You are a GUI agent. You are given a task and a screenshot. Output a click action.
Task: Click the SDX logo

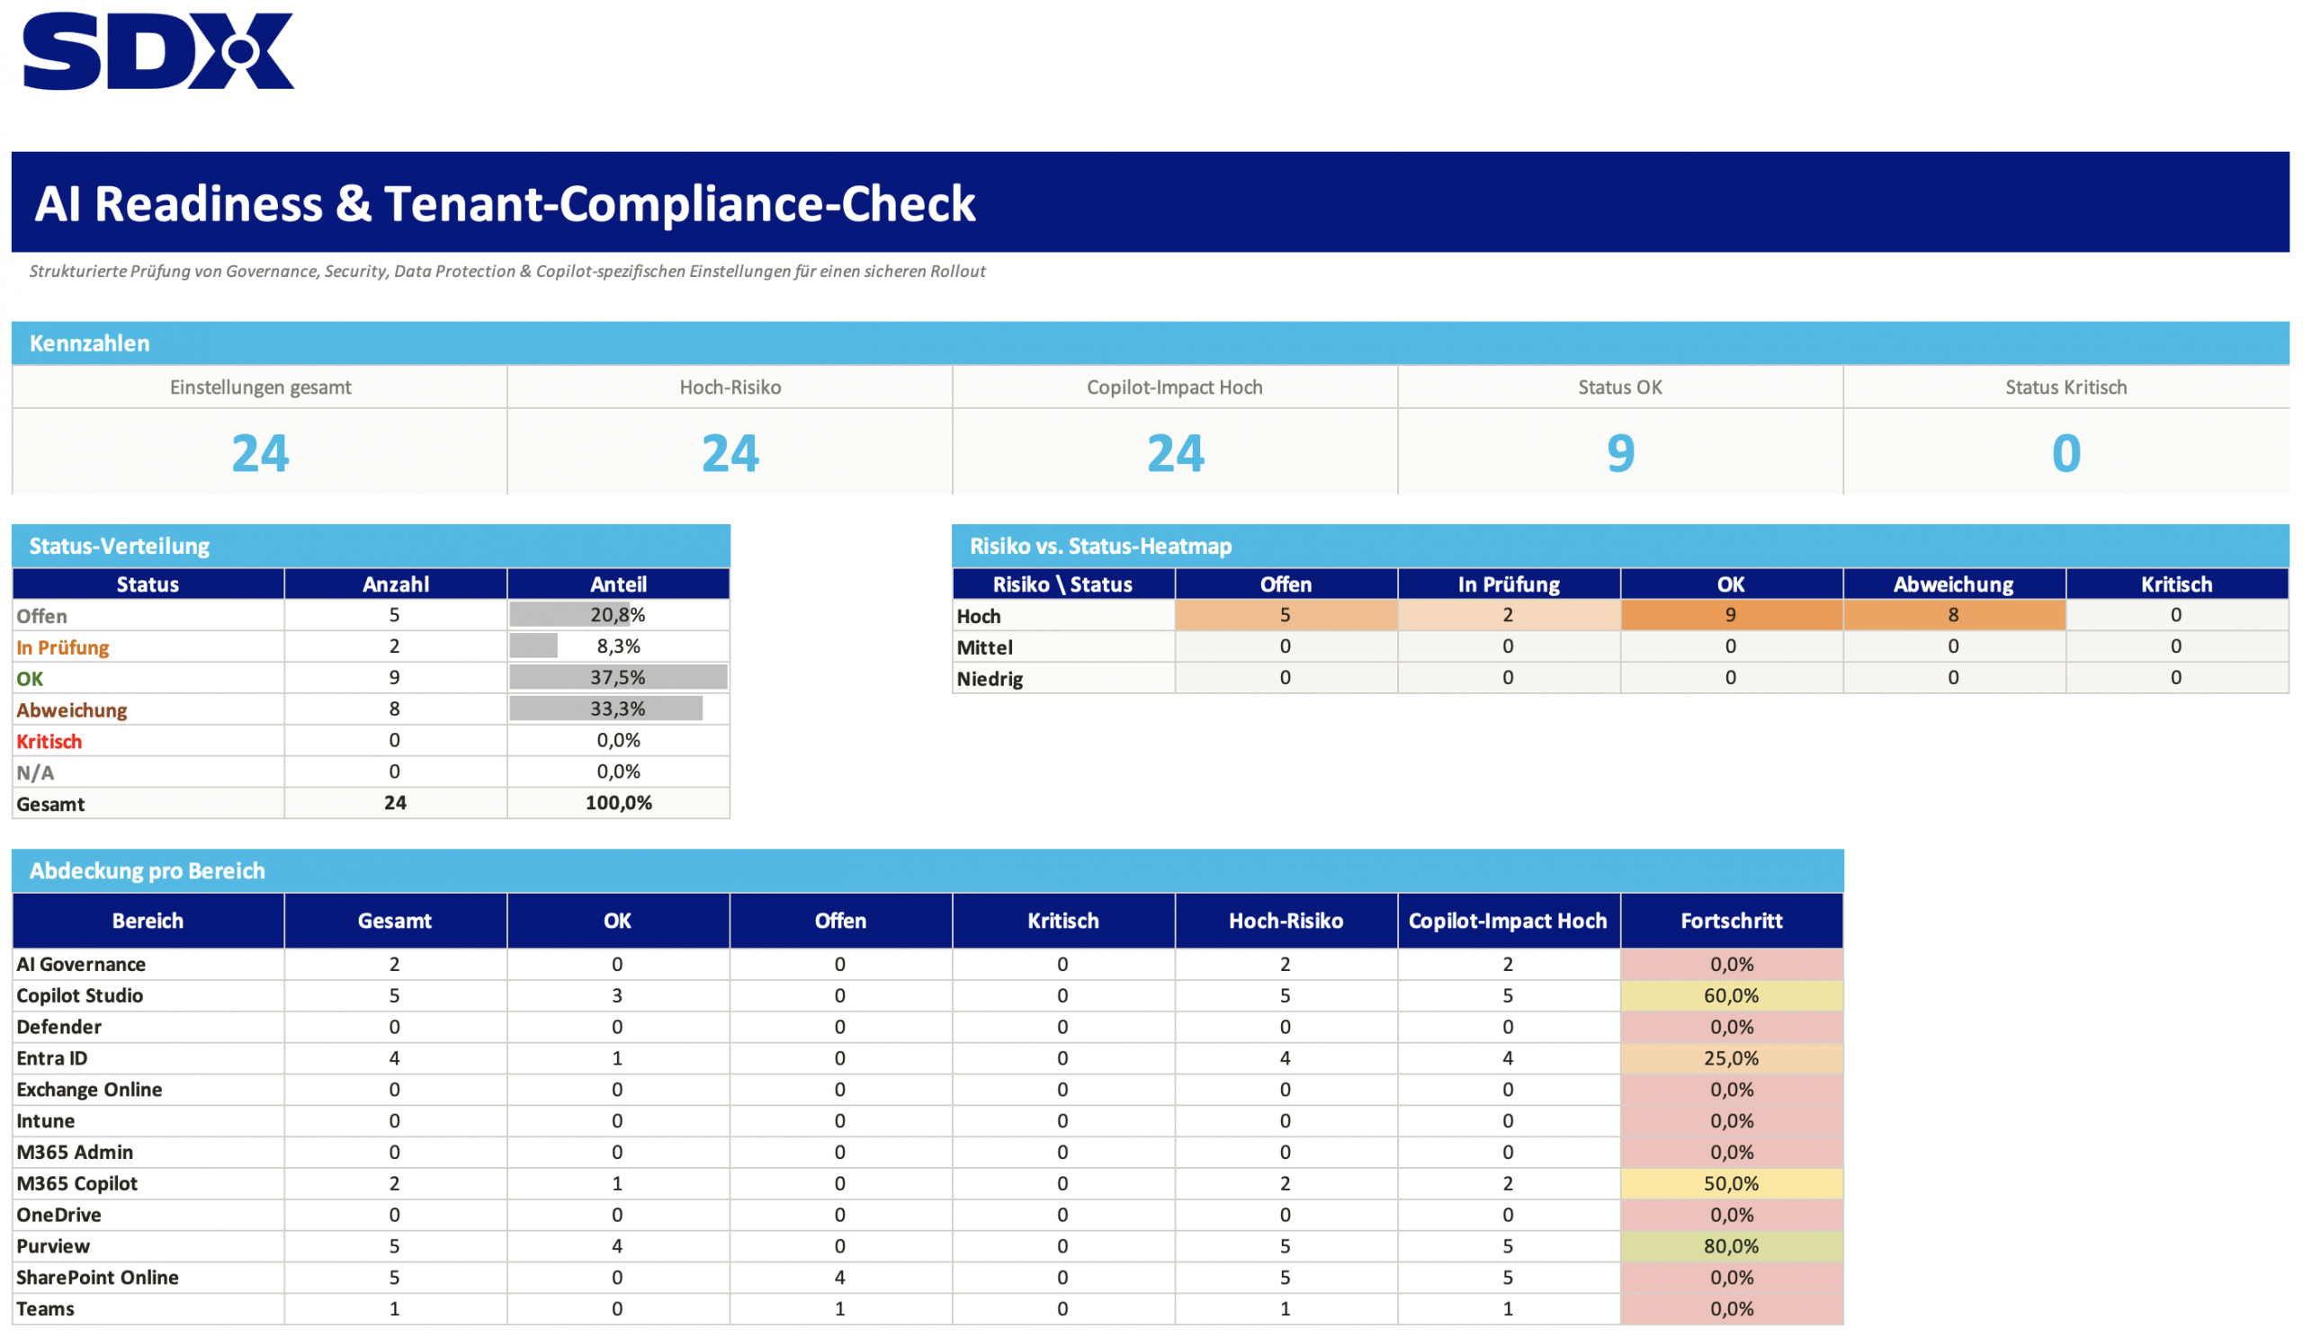pyautogui.click(x=158, y=51)
